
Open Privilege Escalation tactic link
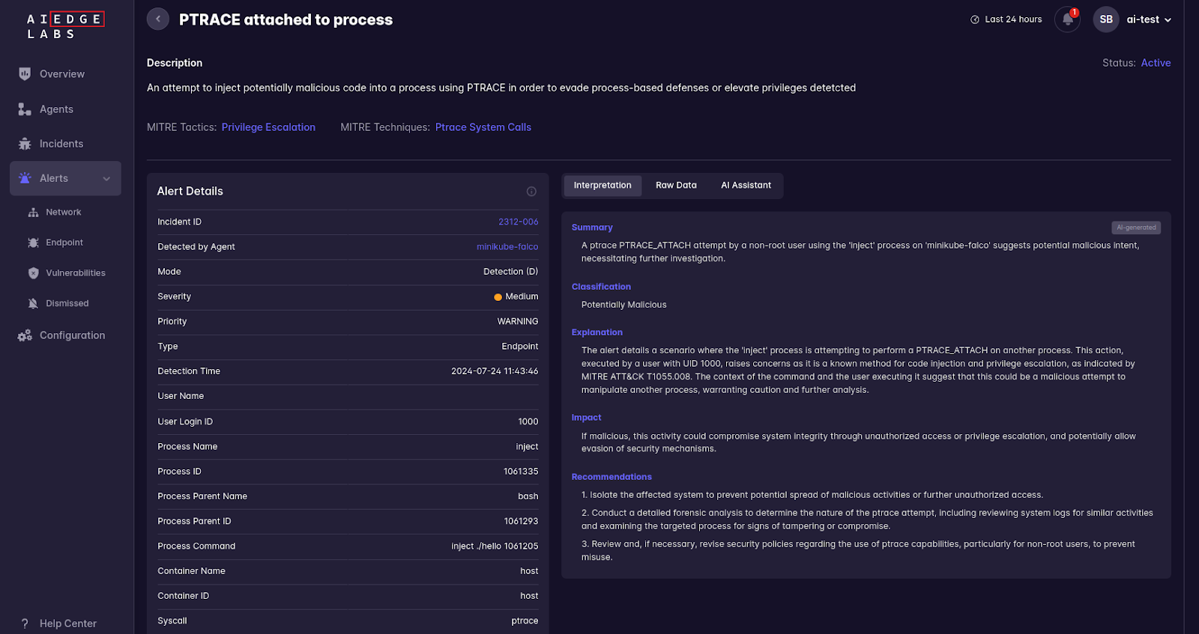point(268,127)
